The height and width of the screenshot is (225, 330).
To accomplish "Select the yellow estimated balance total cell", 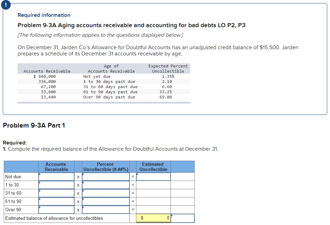I will point(153,218).
